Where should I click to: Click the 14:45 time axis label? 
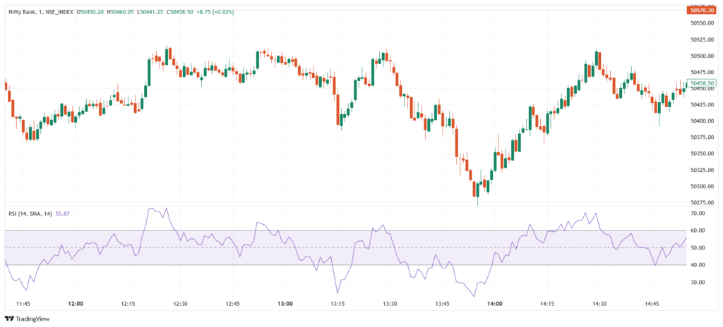(652, 304)
